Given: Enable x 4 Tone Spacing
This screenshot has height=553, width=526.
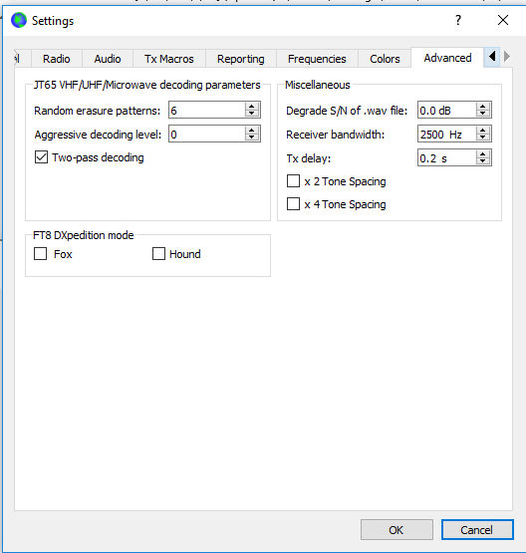Looking at the screenshot, I should point(293,204).
